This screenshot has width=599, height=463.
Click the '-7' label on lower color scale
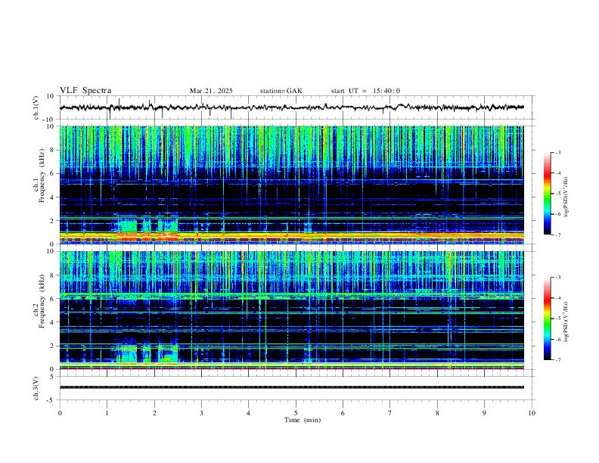pos(558,359)
